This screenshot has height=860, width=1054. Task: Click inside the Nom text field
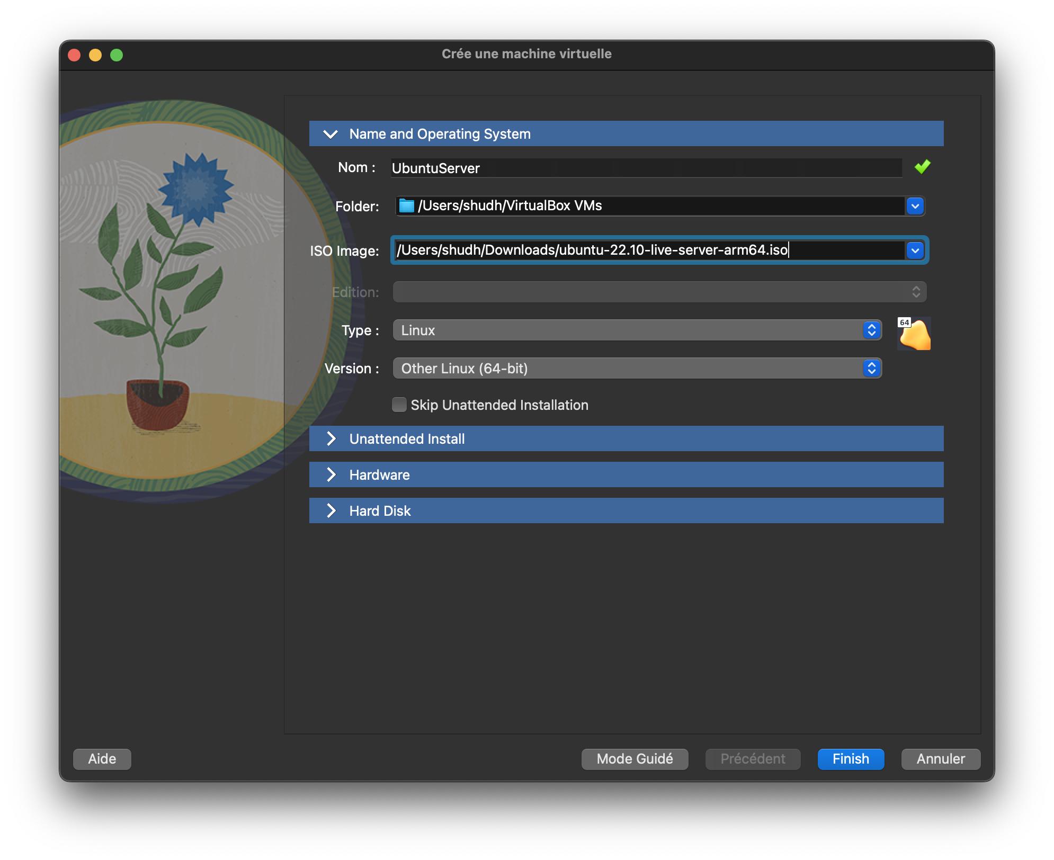click(583, 168)
